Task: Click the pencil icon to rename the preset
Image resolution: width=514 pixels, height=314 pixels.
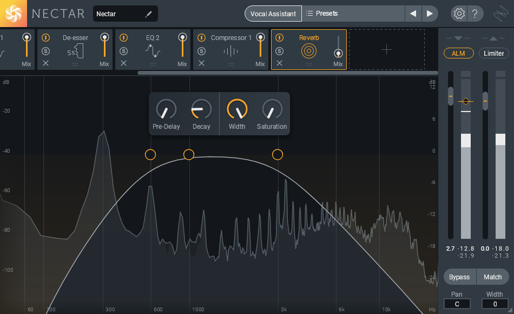Action: pos(148,14)
